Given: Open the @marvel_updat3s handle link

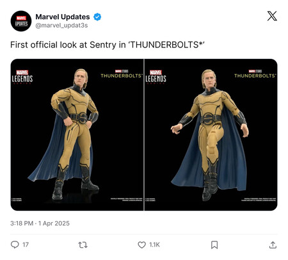Looking at the screenshot, I should 61,26.
